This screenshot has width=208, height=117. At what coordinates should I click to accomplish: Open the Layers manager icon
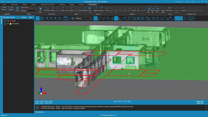[x=17, y=9]
